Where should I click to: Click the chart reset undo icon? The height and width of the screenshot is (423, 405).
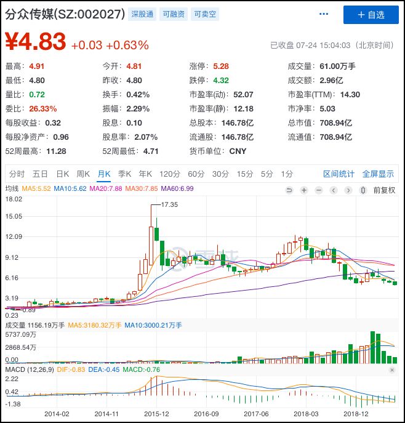pos(289,190)
